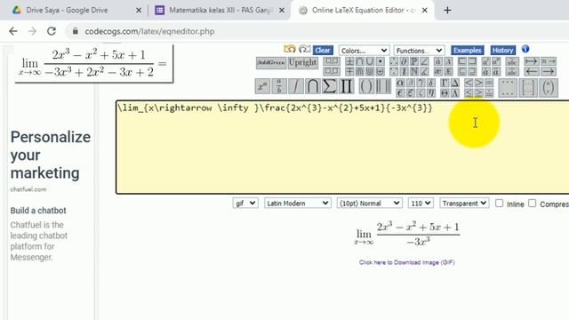Insert Greek letter epsilon
Screen dimensions: 569x320
point(400,93)
